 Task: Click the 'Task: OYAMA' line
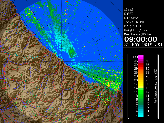click(x=134, y=22)
